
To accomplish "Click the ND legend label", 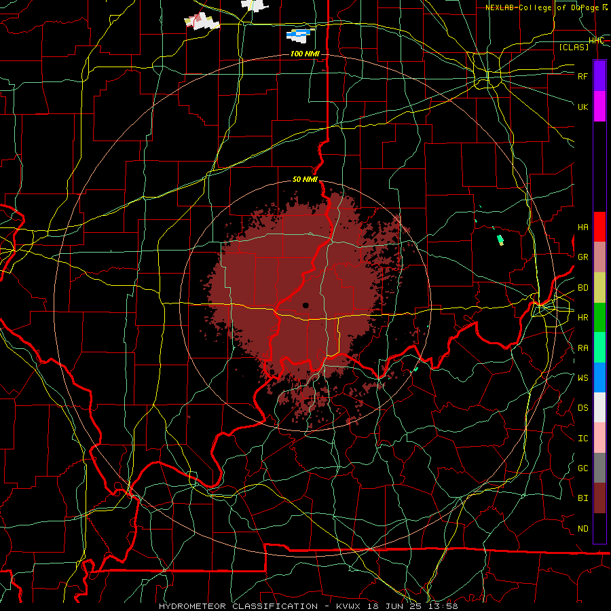I will (582, 529).
